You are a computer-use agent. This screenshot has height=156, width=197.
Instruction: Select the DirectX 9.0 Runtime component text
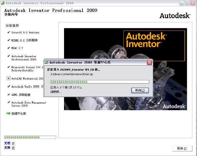coord(25,32)
